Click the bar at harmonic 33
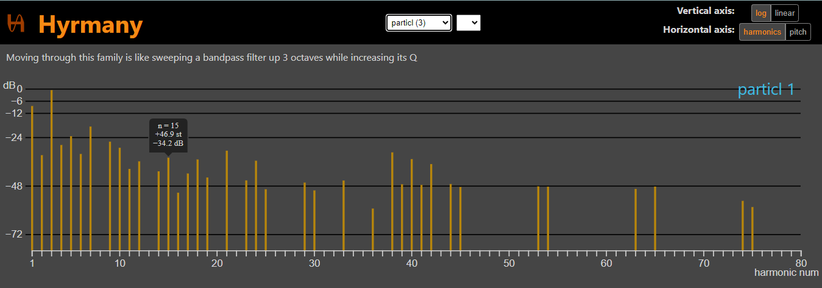This screenshot has width=822, height=288. pyautogui.click(x=344, y=215)
